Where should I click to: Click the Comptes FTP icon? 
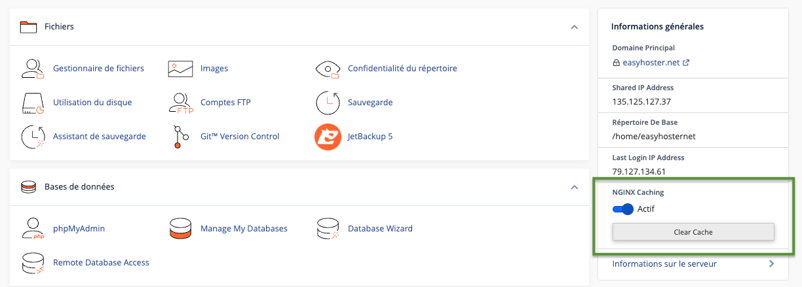coord(180,102)
